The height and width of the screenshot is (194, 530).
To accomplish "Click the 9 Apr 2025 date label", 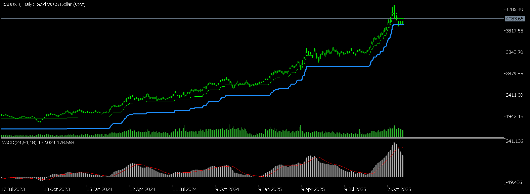I will 313,189.
